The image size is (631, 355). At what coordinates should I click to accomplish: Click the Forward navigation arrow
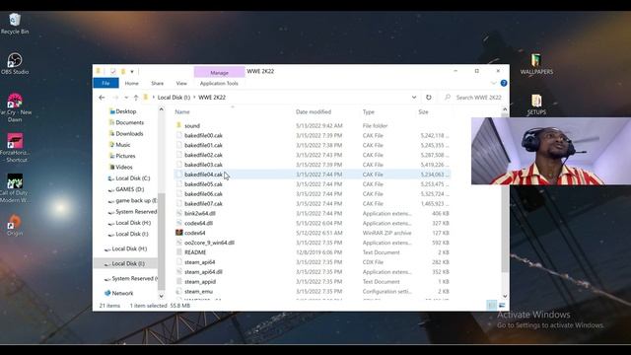click(115, 98)
